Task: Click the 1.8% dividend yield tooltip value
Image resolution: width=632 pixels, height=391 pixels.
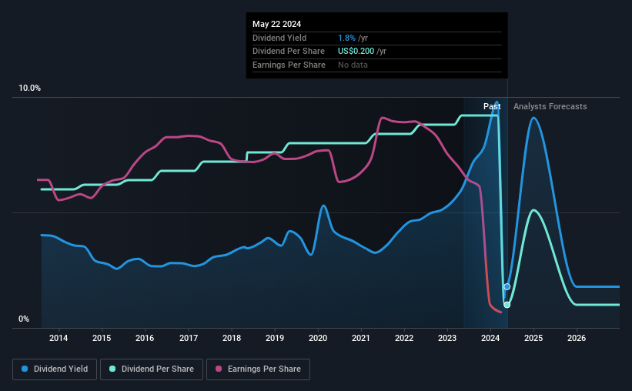Action: coord(346,38)
